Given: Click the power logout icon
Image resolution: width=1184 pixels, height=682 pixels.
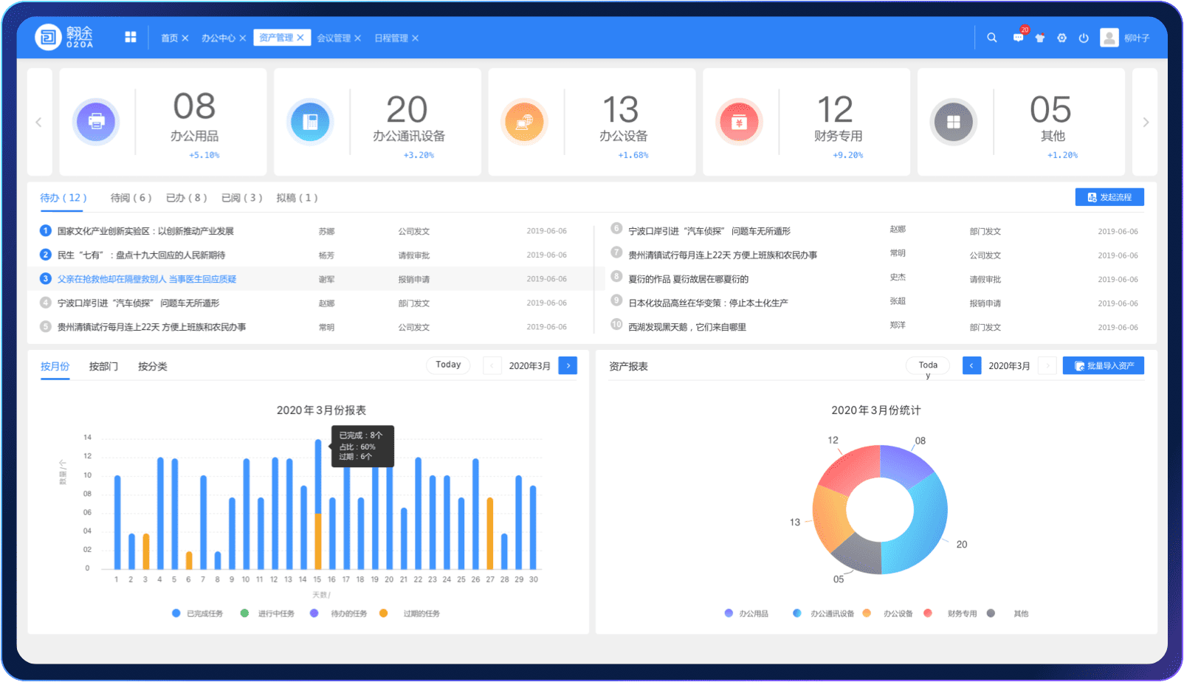Looking at the screenshot, I should (x=1084, y=38).
